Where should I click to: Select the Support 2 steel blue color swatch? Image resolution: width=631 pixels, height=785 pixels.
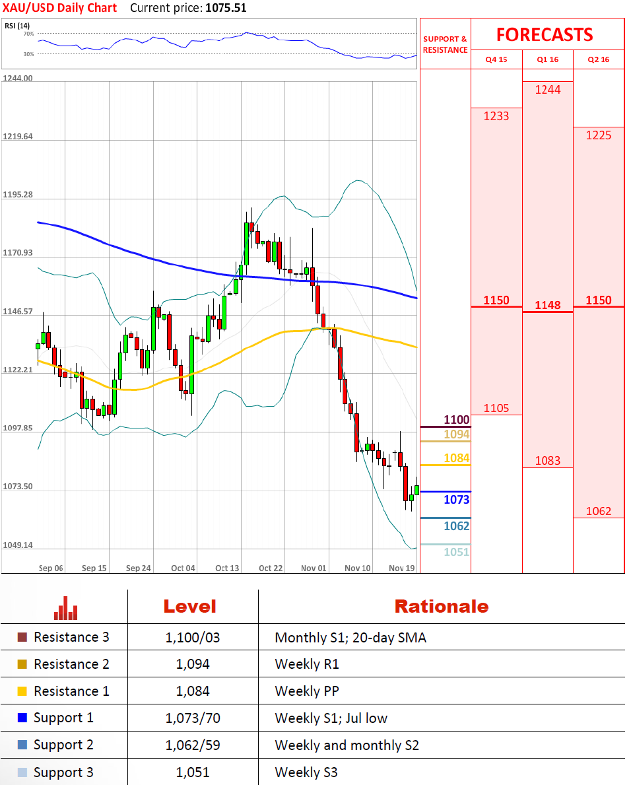point(22,745)
